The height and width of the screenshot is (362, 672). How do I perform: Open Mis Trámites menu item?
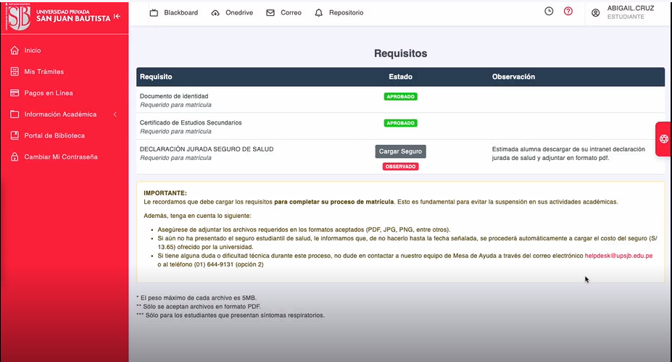tap(43, 72)
